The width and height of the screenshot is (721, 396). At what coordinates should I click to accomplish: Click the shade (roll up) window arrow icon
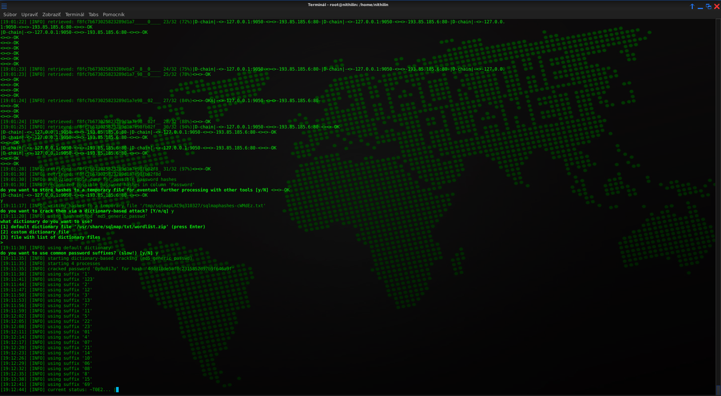pos(692,6)
